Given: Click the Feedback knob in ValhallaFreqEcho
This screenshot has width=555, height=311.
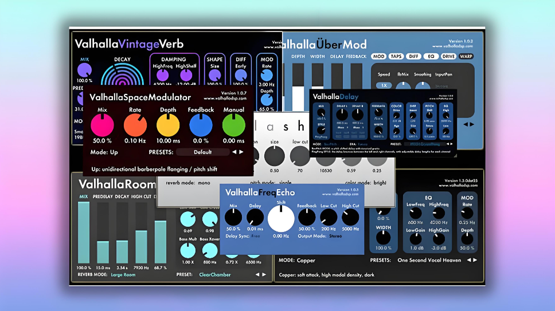Looking at the screenshot, I should pos(307,217).
